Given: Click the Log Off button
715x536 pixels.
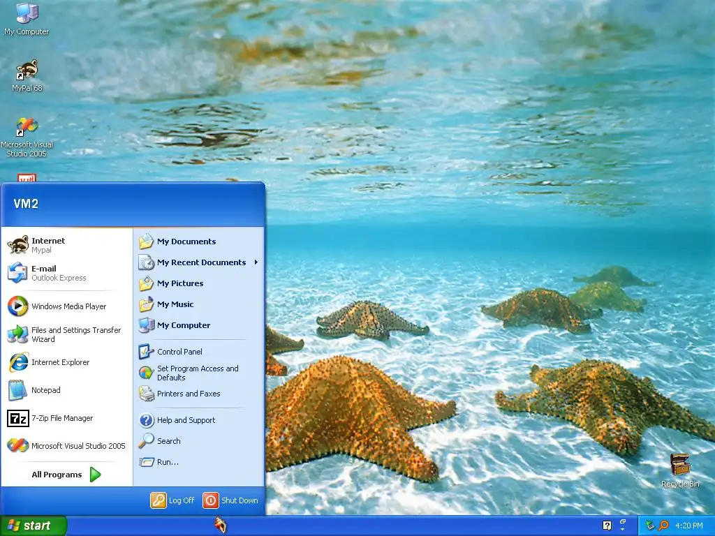Looking at the screenshot, I should 173,500.
